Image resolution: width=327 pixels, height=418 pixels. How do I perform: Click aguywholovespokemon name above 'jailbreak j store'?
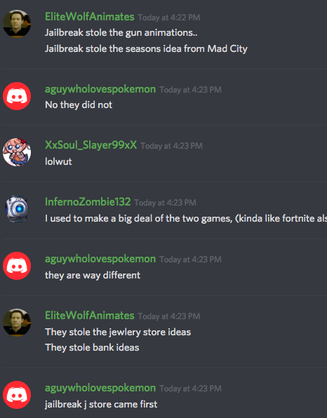[x=100, y=388]
